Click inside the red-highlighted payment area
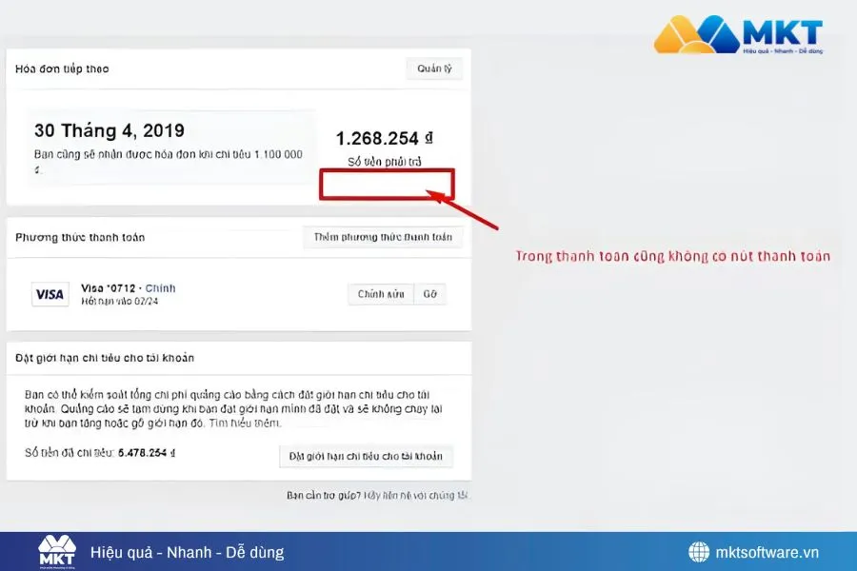Image resolution: width=857 pixels, height=571 pixels. point(386,182)
